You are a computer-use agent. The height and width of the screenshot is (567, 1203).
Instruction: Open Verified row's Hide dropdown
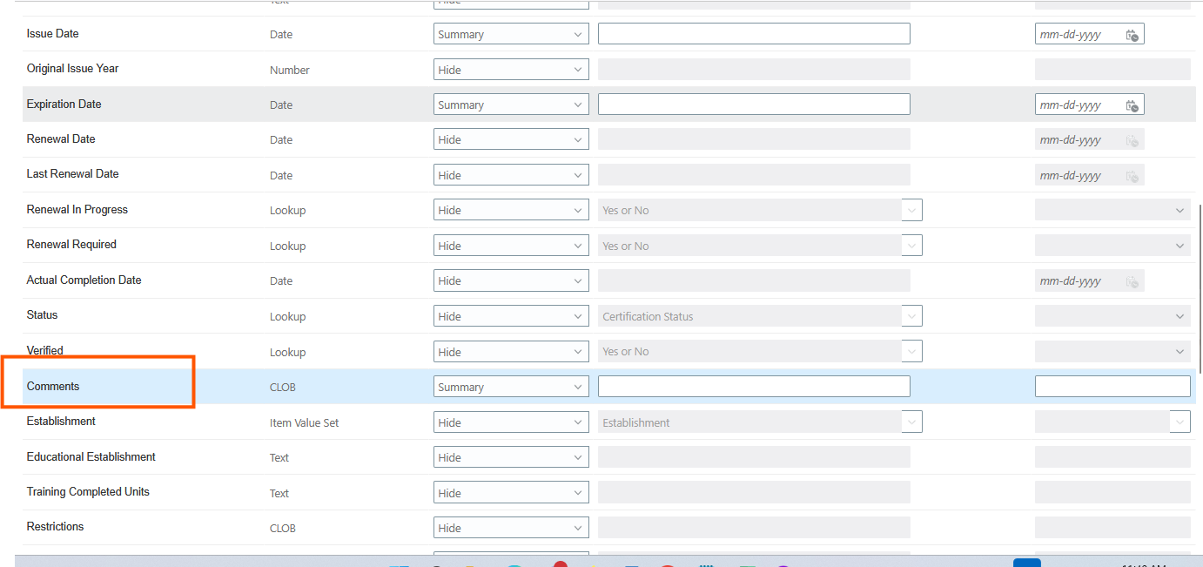(x=511, y=352)
